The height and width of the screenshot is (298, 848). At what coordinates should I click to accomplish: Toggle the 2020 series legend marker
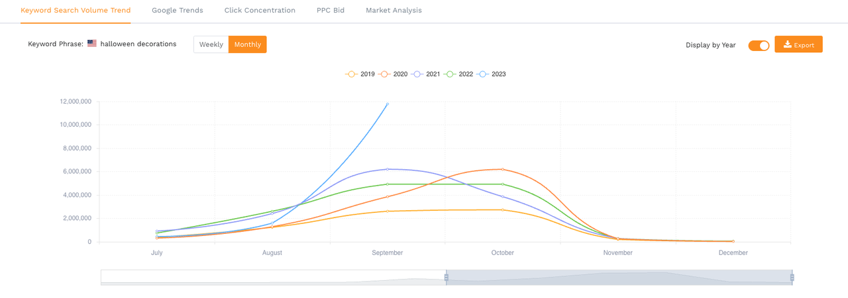tap(384, 74)
